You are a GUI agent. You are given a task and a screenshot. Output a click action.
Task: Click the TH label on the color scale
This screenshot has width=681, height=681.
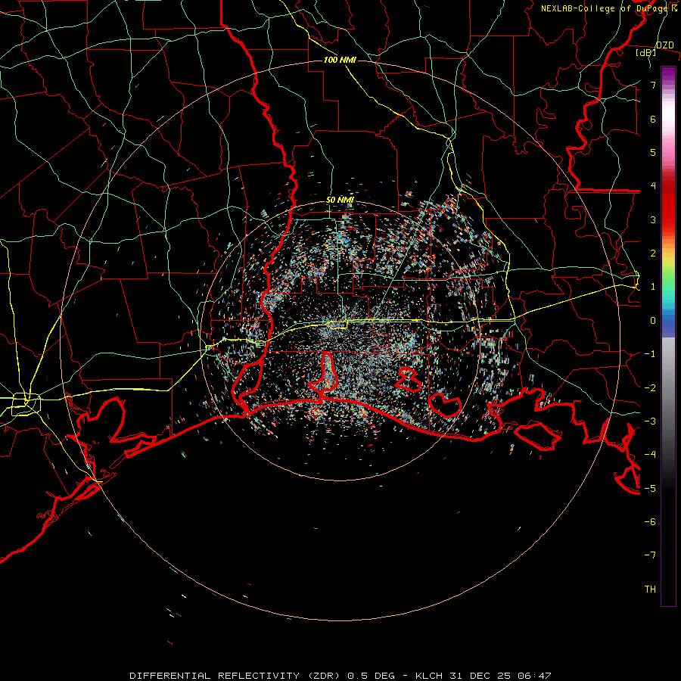click(x=650, y=589)
